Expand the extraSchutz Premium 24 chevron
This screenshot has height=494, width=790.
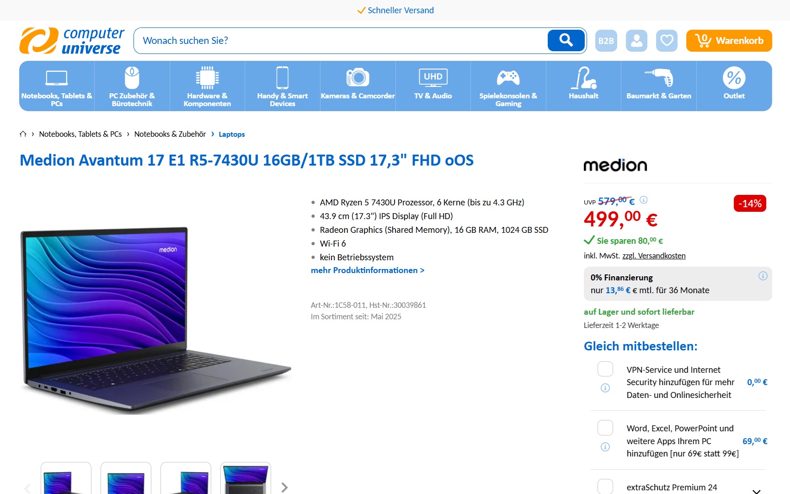tap(757, 491)
